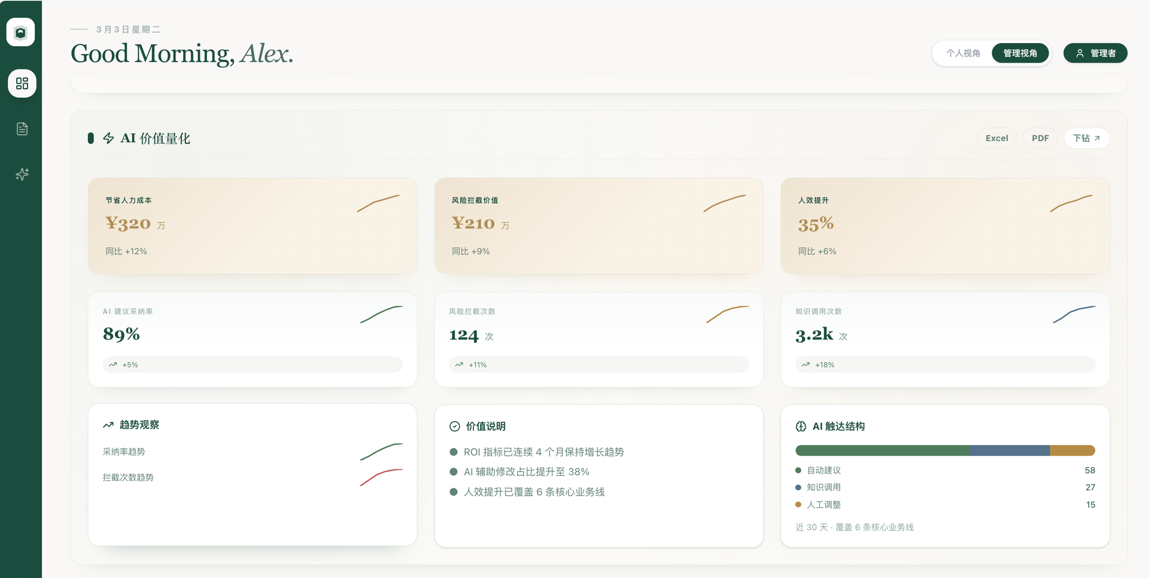Open the 管理者 user menu
The height and width of the screenshot is (578, 1149).
coord(1095,53)
